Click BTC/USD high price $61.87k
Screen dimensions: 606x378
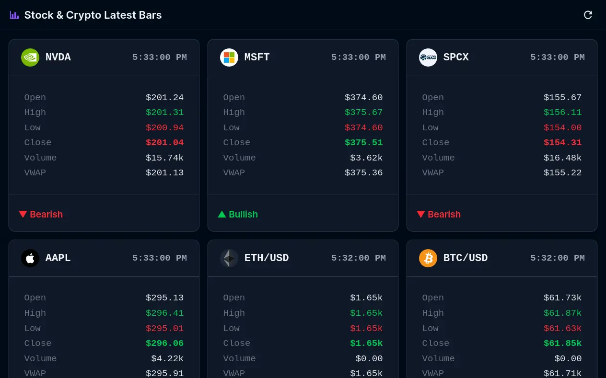563,313
